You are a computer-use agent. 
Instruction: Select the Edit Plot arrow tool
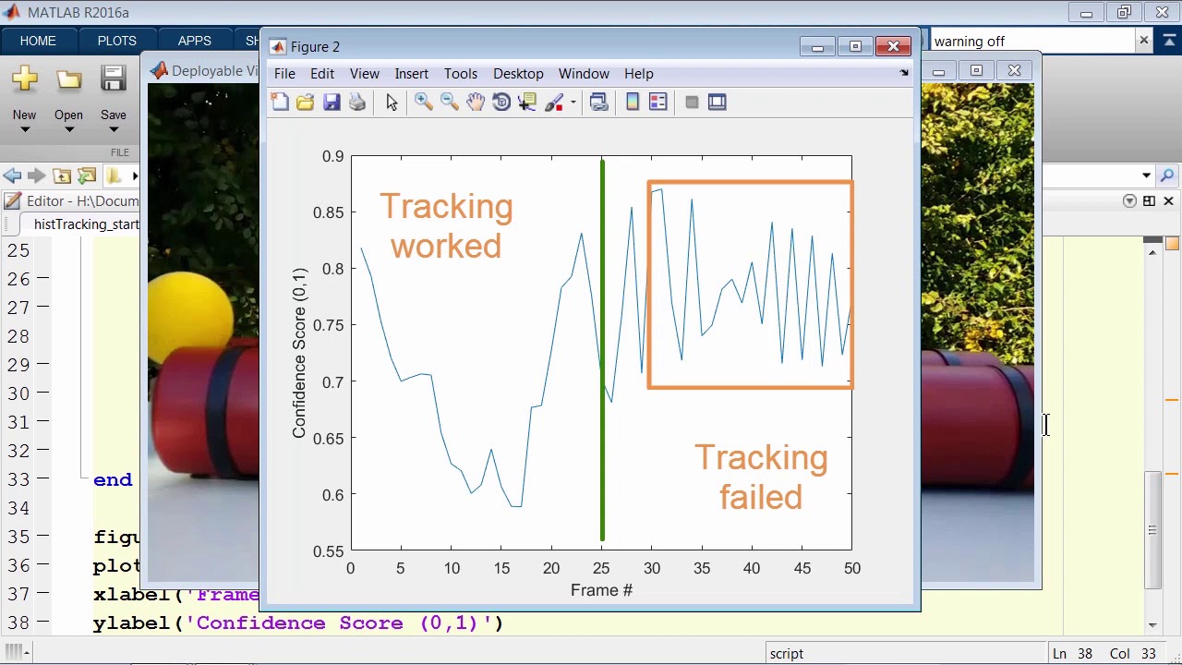pyautogui.click(x=392, y=103)
